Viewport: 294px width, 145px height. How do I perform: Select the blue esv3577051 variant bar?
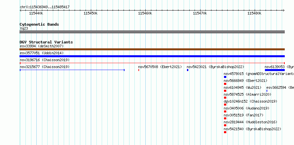point(152,56)
